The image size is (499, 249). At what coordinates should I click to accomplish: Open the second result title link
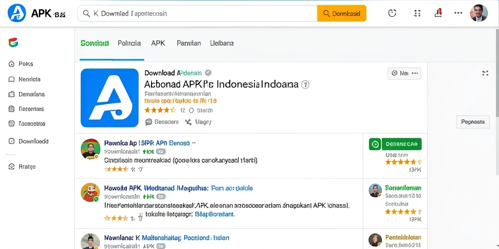(x=178, y=188)
